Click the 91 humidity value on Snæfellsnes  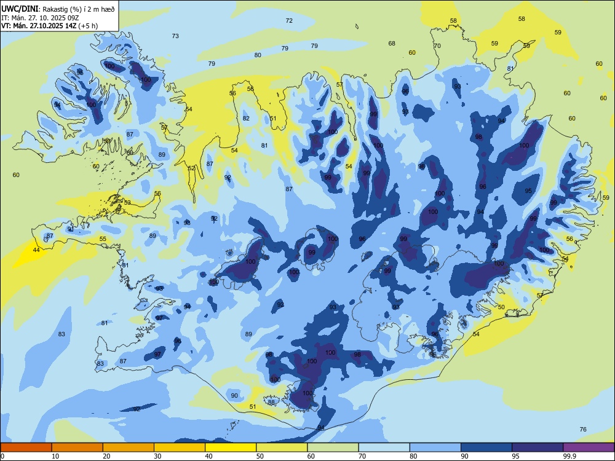point(71,229)
